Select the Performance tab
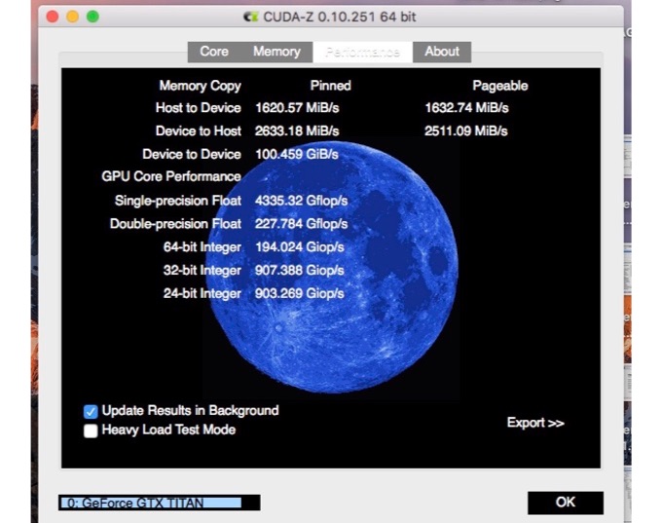This screenshot has height=523, width=662. 362,52
